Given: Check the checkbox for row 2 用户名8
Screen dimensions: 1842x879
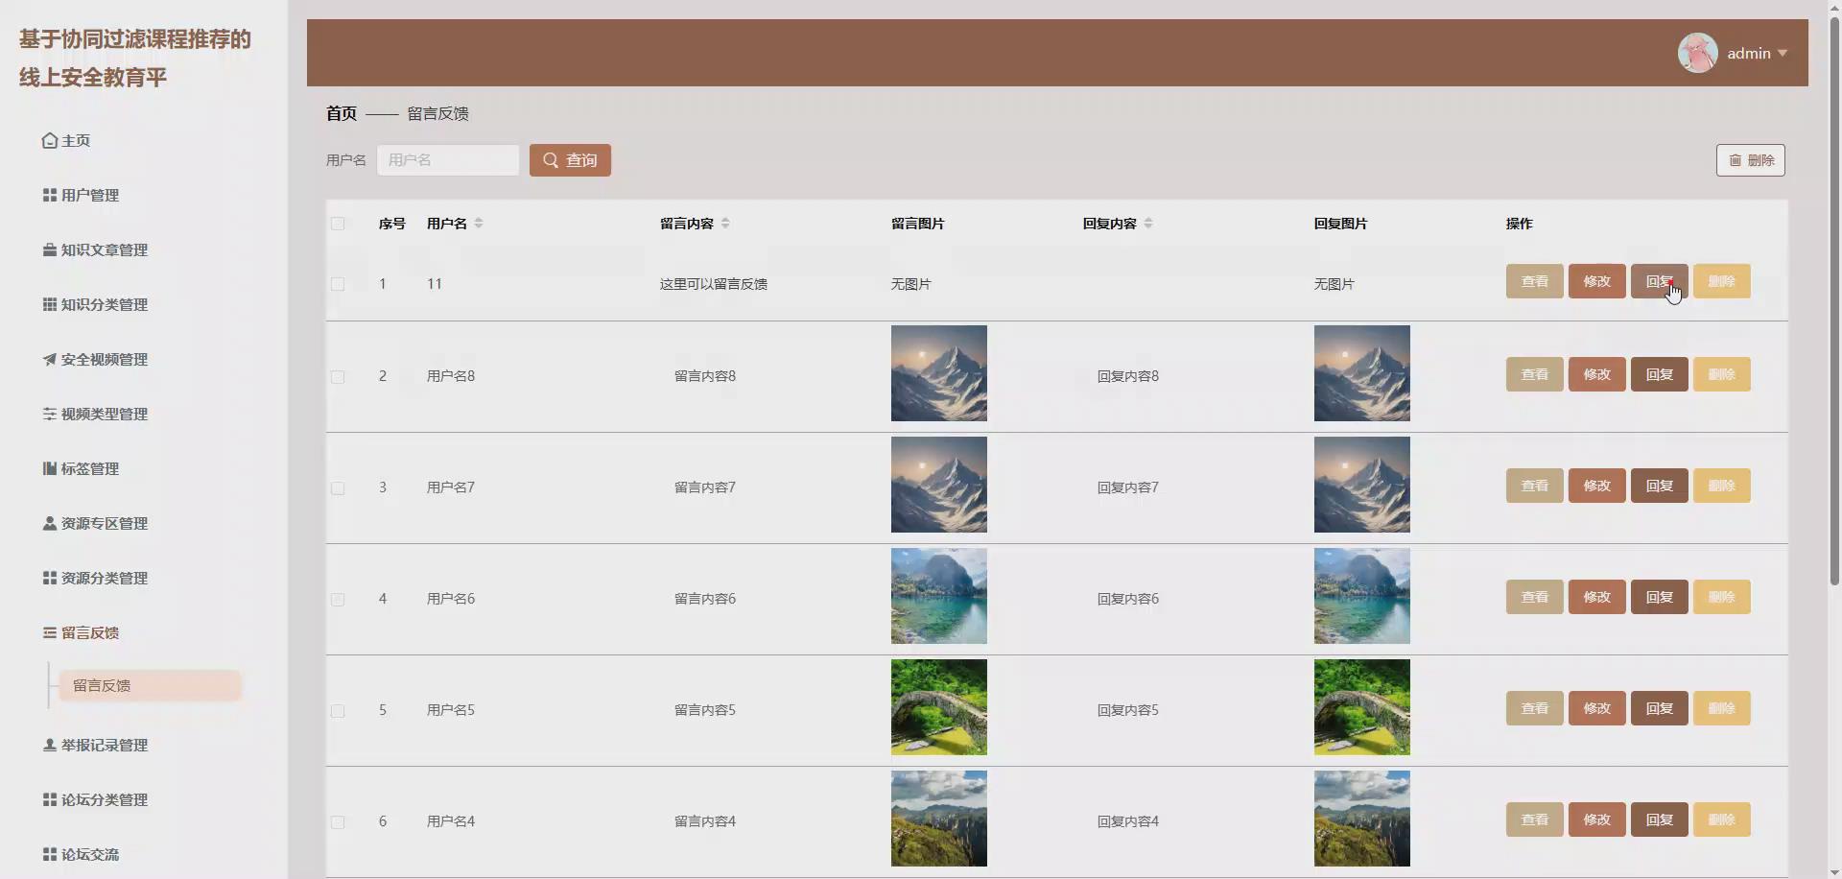Looking at the screenshot, I should click(338, 376).
